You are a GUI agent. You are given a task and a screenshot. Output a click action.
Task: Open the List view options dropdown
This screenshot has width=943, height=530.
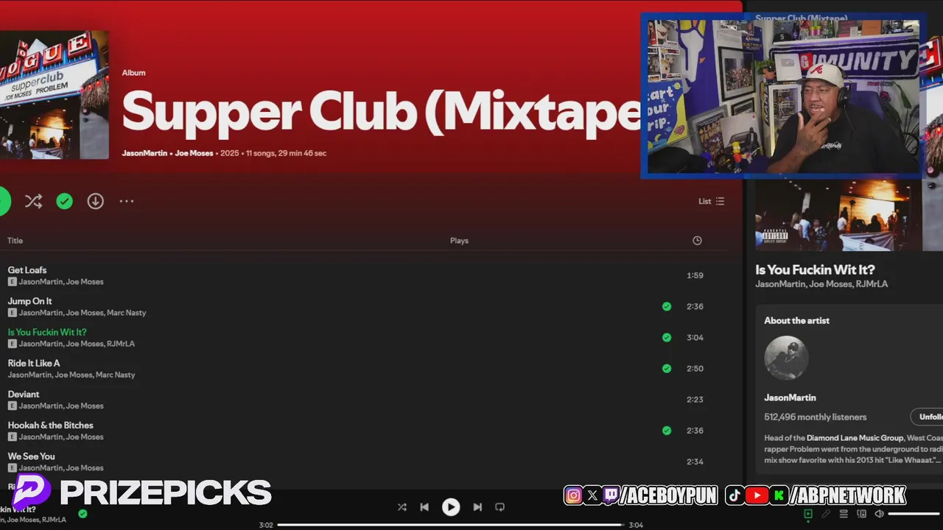tap(711, 201)
